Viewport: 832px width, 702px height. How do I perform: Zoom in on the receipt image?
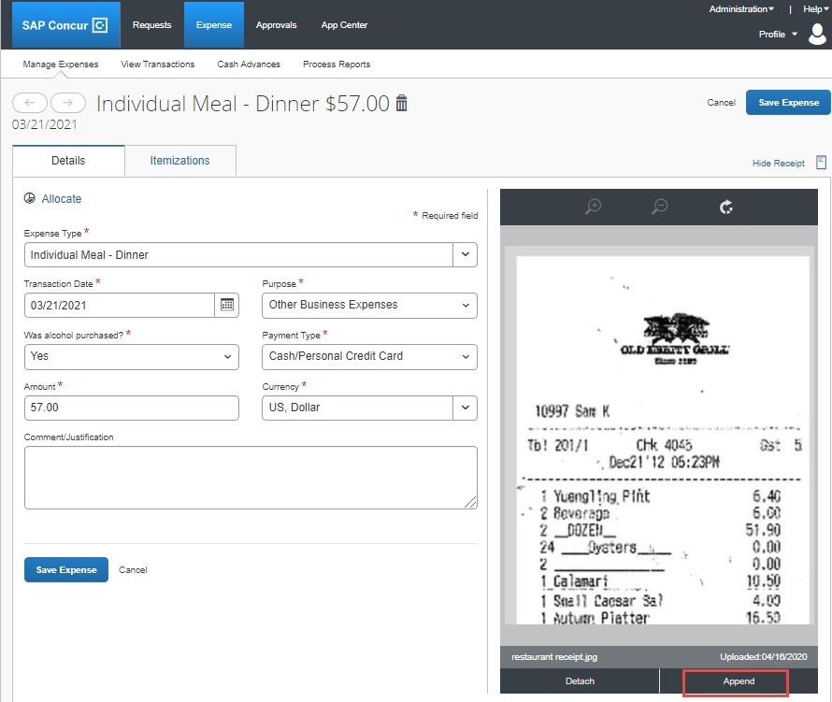click(594, 207)
